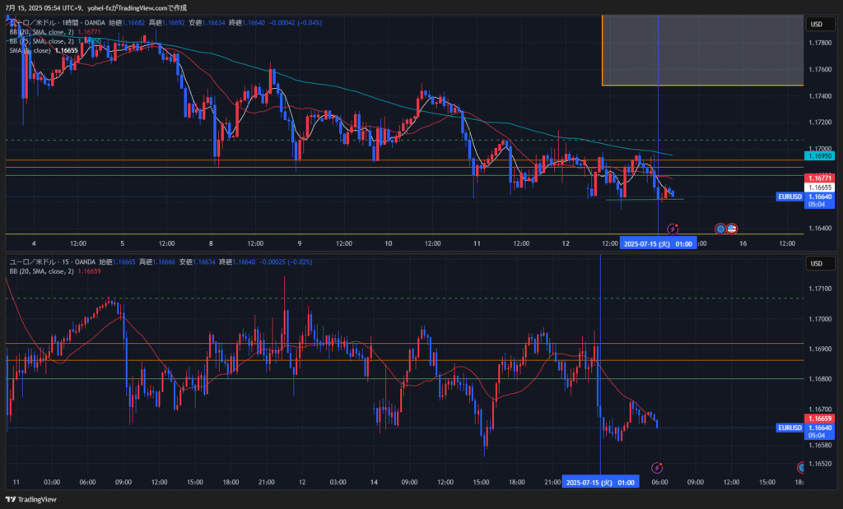
Task: Open the USD currency selector on lower chart
Action: 817,263
